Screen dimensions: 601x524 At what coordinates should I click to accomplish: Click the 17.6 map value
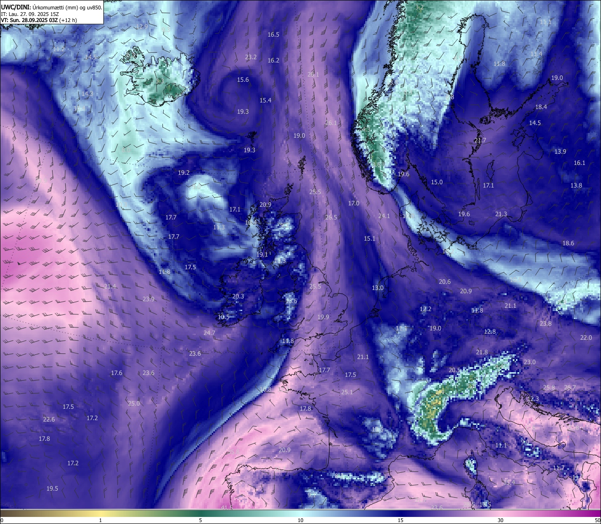[116, 373]
